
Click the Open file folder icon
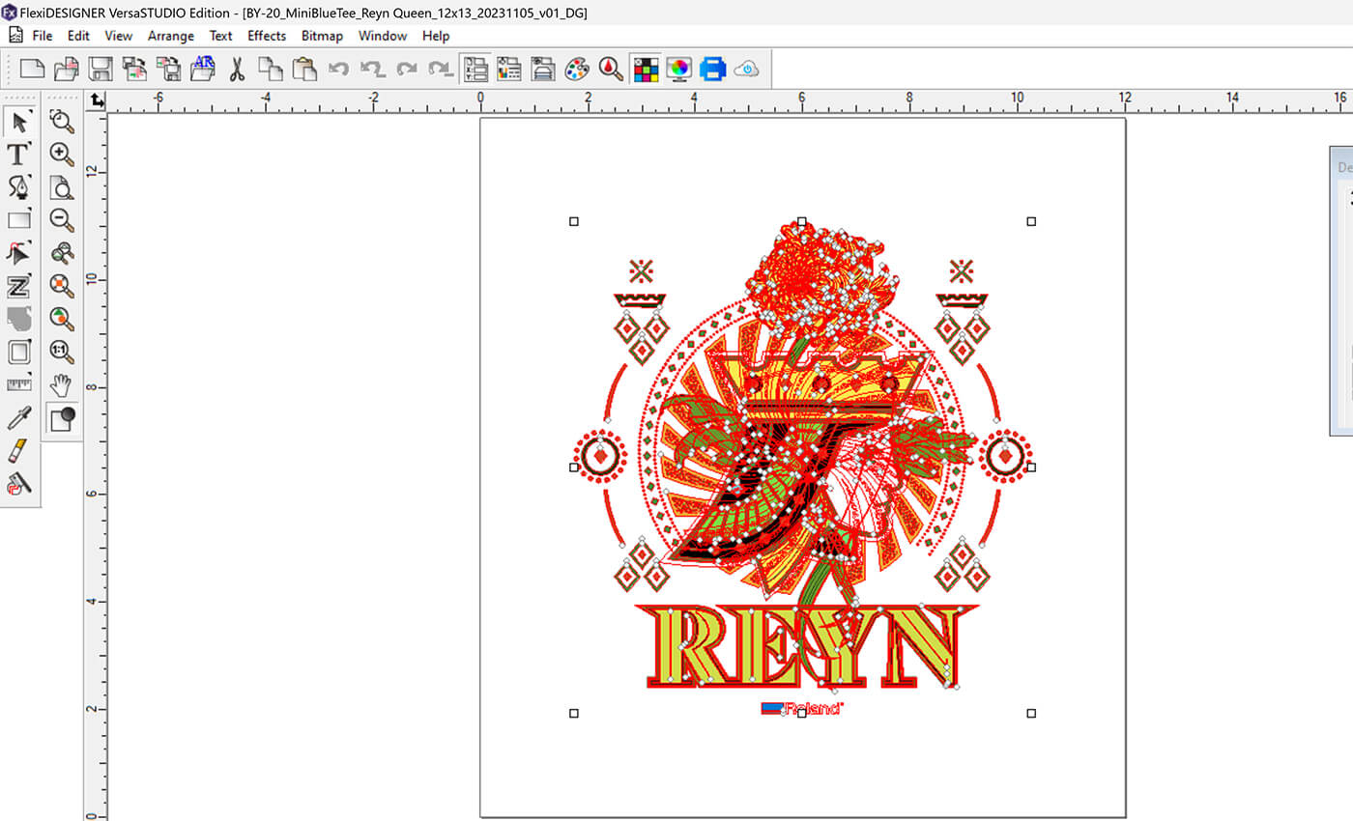[x=67, y=69]
